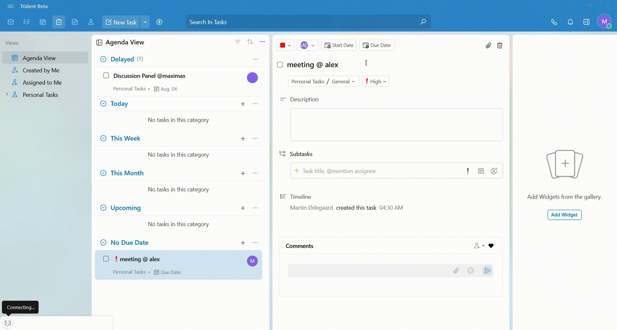Send comment with the arrow icon
The width and height of the screenshot is (617, 330).
coord(487,271)
